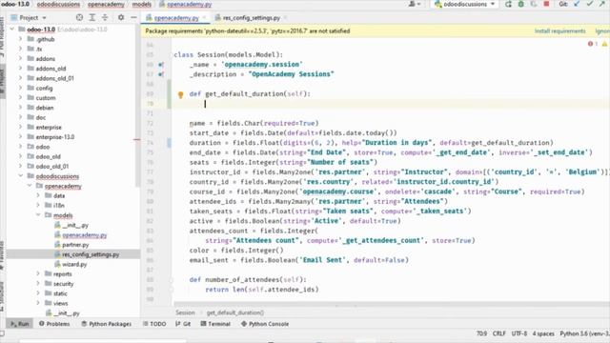610x343 pixels.
Task: Open the Project panel gear settings
Action: pyautogui.click(x=121, y=17)
